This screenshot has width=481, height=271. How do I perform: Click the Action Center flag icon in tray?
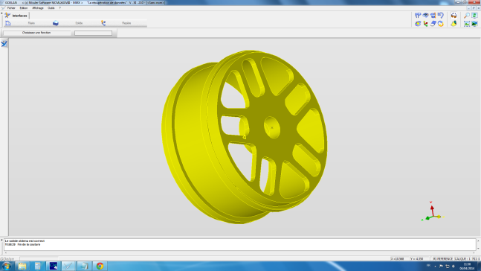tap(441, 267)
